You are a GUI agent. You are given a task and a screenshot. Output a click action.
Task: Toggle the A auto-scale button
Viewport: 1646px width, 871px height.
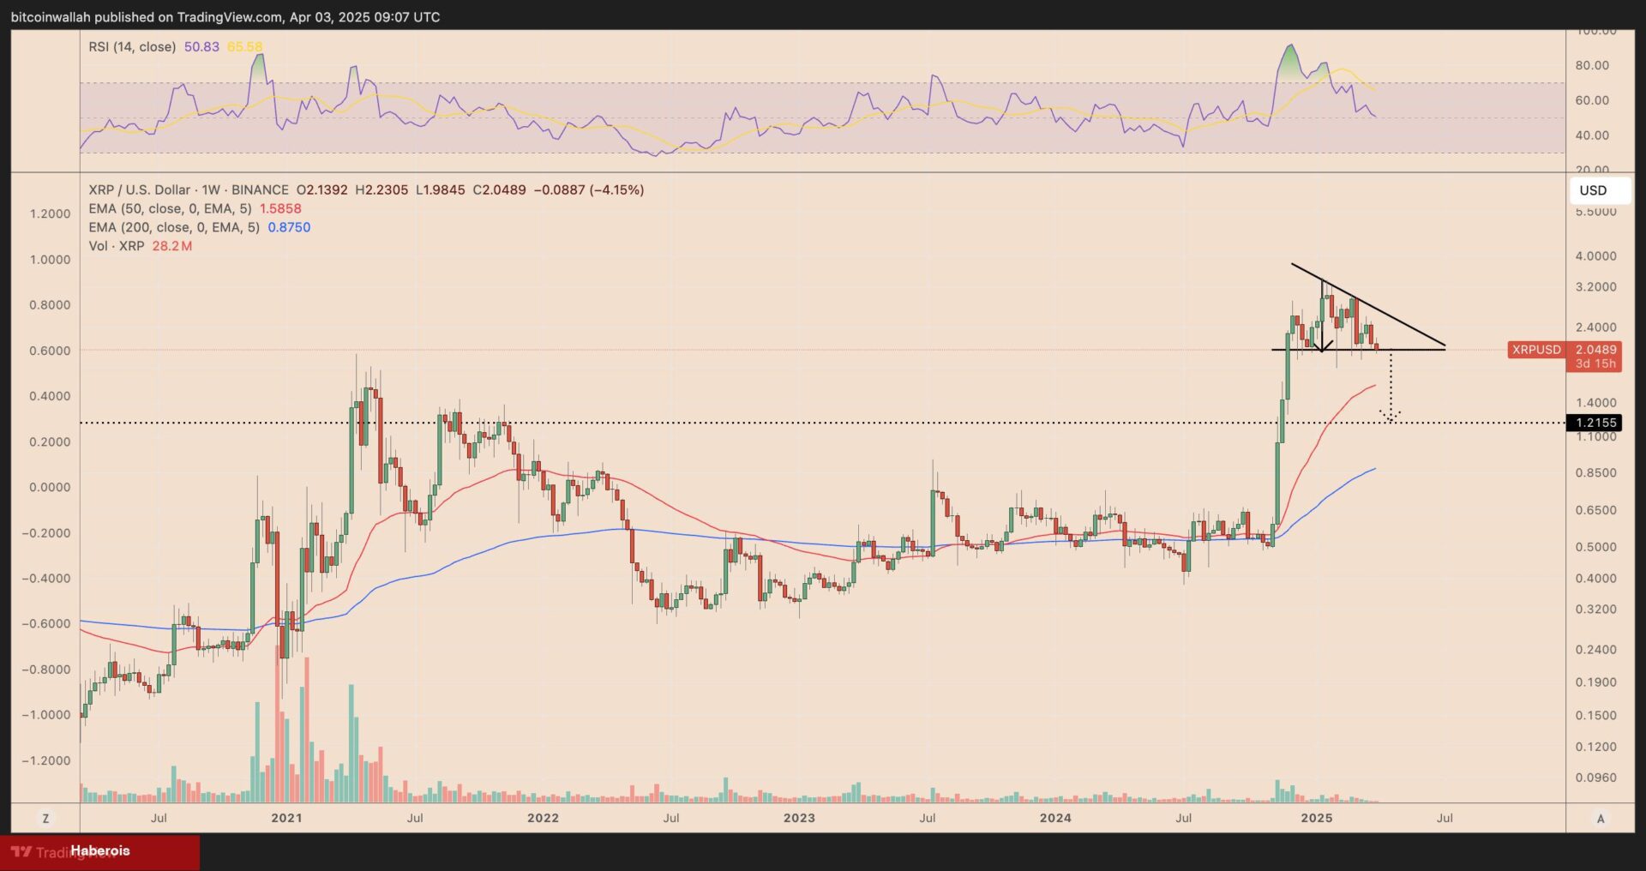click(1600, 819)
